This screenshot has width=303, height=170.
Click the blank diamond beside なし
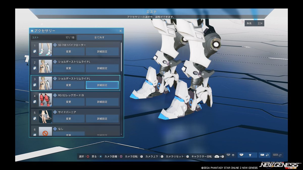[x=55, y=129]
